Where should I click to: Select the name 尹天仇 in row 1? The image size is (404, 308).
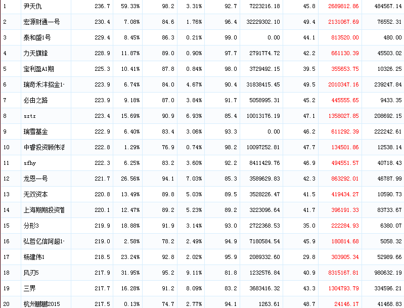pyautogui.click(x=32, y=6)
